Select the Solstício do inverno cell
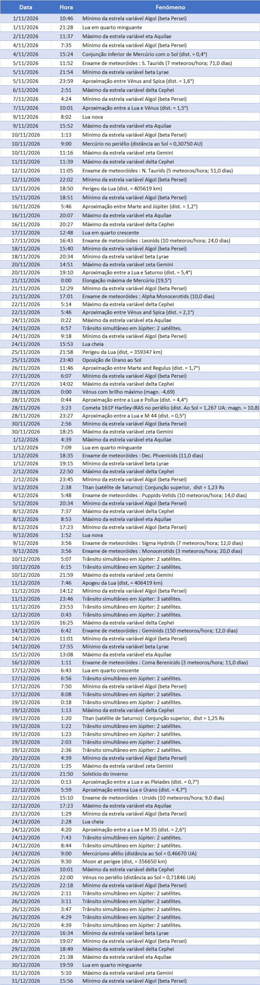The height and width of the screenshot is (985, 260). click(x=105, y=774)
